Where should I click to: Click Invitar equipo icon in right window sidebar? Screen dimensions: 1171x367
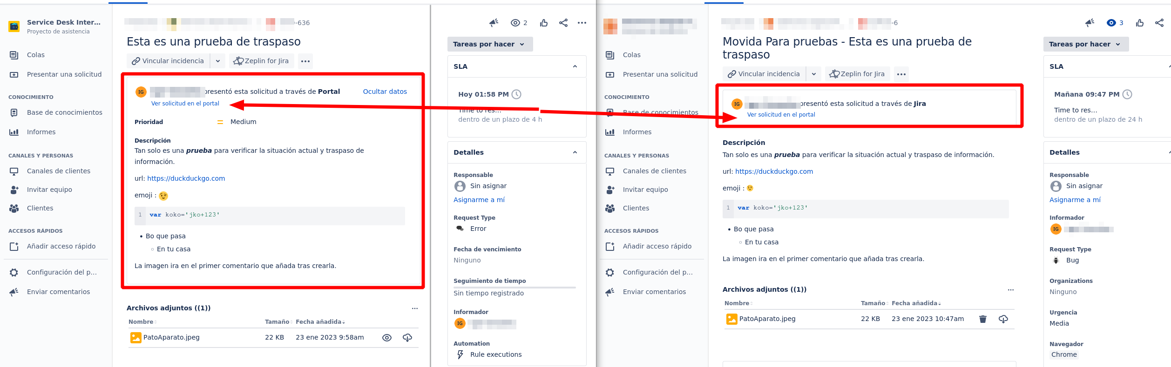610,190
